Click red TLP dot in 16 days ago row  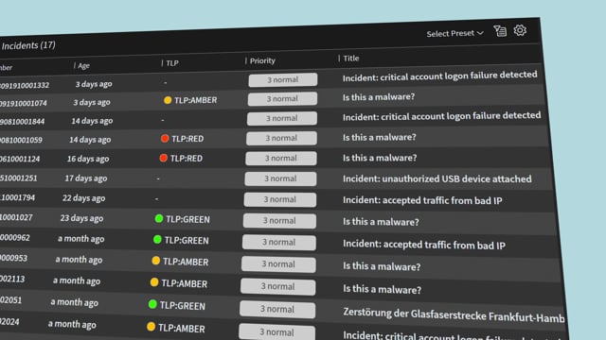pyautogui.click(x=164, y=158)
